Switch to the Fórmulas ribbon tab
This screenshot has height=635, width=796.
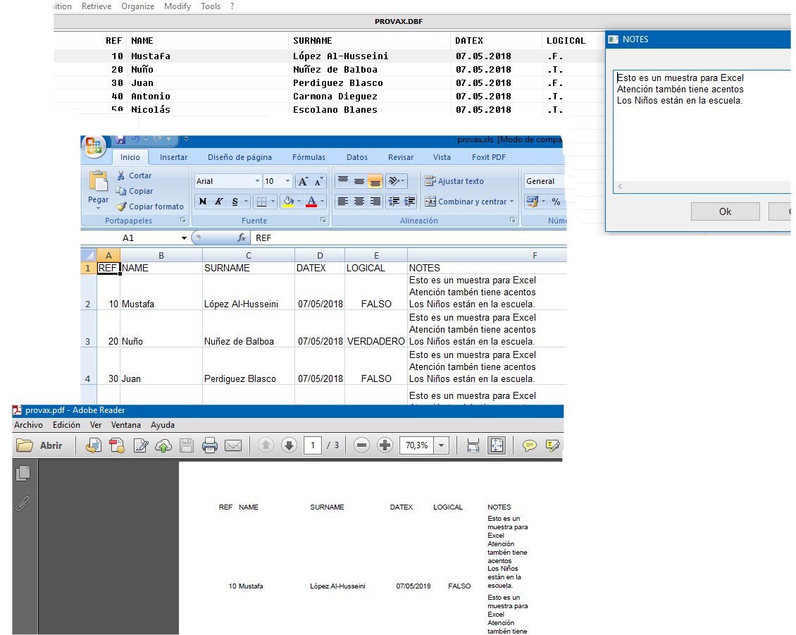309,157
